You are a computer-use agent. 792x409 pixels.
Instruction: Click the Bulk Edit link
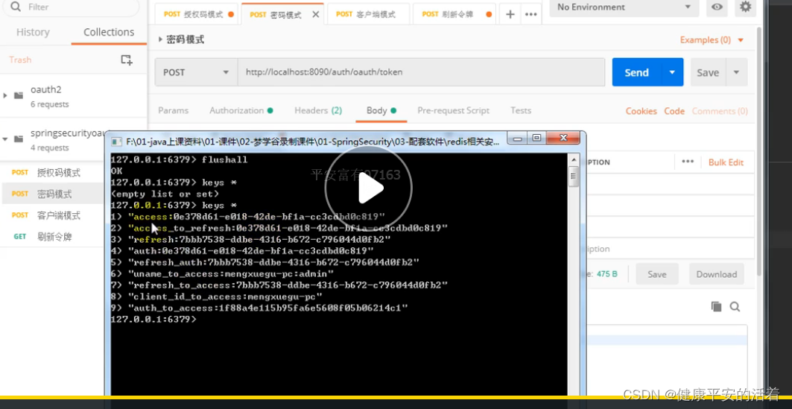726,162
